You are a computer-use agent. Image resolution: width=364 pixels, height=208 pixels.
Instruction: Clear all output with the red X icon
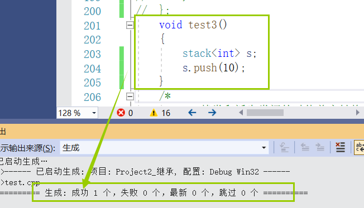coord(341,147)
